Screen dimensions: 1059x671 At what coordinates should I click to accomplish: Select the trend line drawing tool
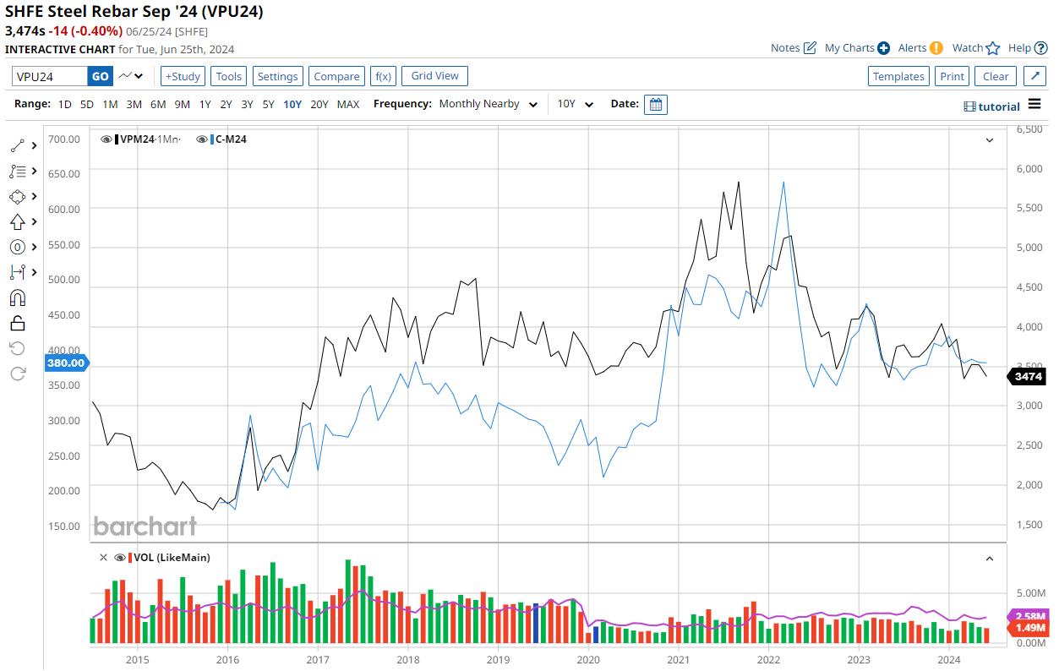18,145
